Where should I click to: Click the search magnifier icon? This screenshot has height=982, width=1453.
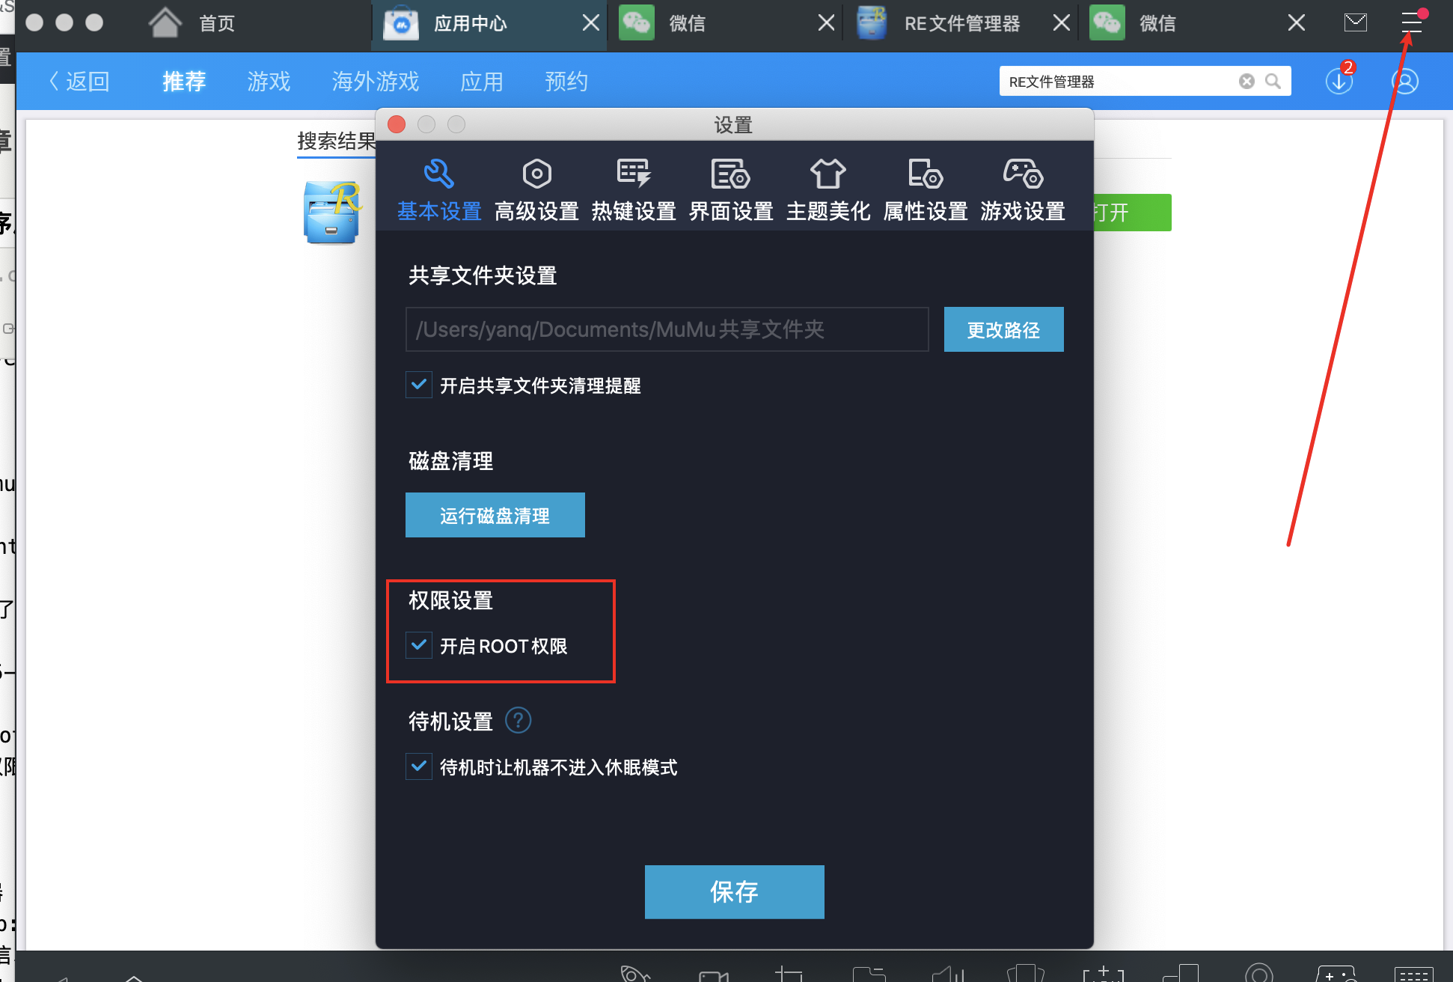point(1273,81)
